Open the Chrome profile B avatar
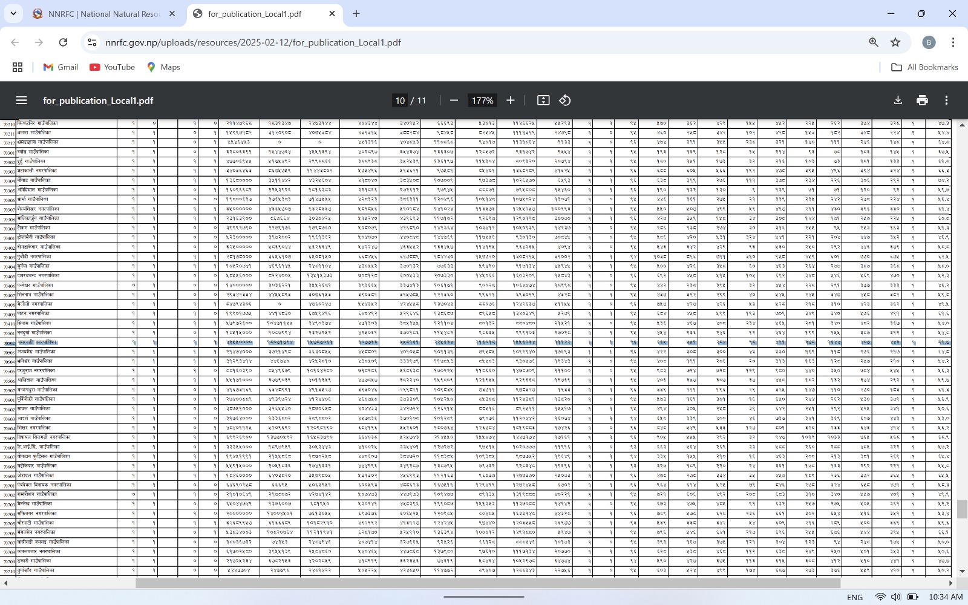The image size is (968, 605). click(929, 42)
